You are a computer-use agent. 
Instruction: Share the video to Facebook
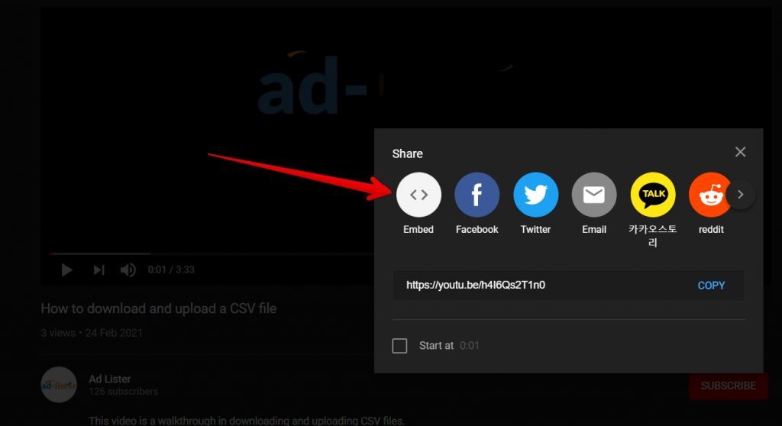pyautogui.click(x=477, y=195)
